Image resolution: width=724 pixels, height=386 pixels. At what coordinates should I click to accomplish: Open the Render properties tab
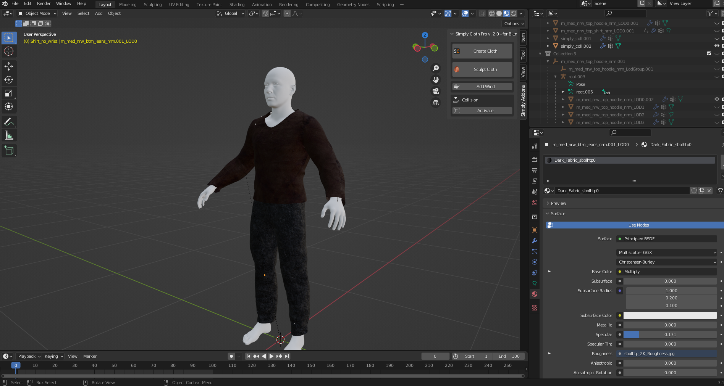pyautogui.click(x=535, y=160)
